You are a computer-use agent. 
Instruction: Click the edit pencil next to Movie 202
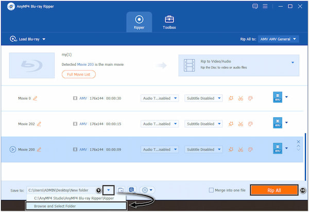(40, 123)
